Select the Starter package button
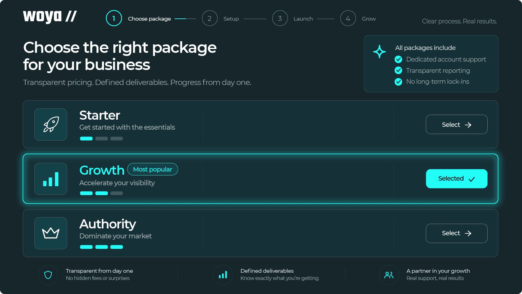The width and height of the screenshot is (522, 294). coord(457,124)
